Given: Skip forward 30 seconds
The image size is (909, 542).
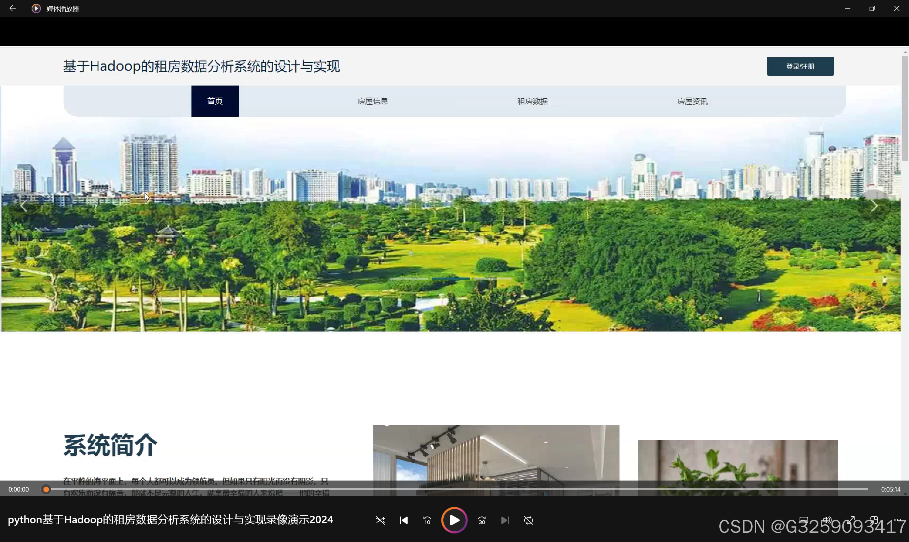Looking at the screenshot, I should tap(482, 520).
